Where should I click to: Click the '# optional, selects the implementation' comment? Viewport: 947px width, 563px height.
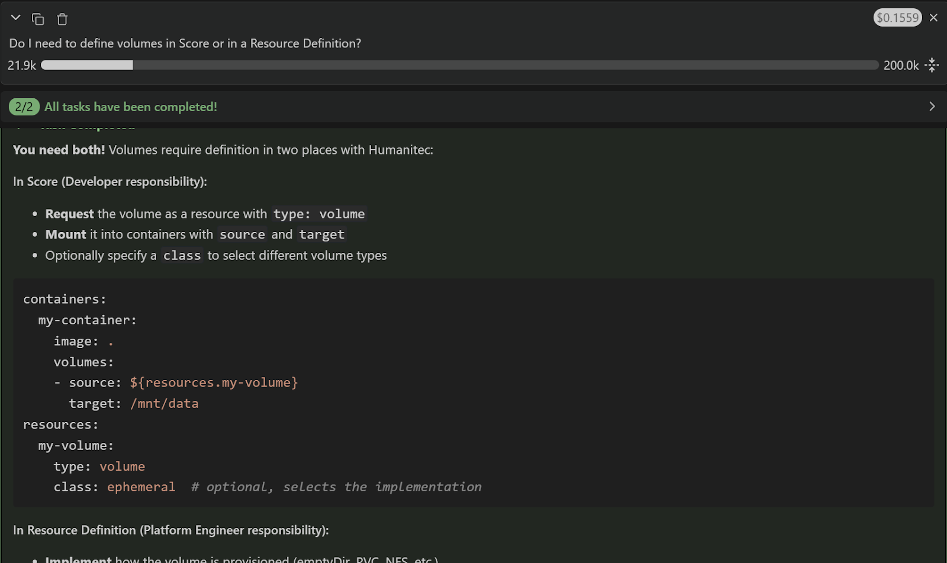(336, 487)
